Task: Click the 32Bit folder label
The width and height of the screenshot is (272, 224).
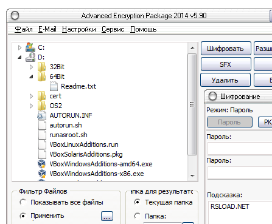Action: [57, 67]
